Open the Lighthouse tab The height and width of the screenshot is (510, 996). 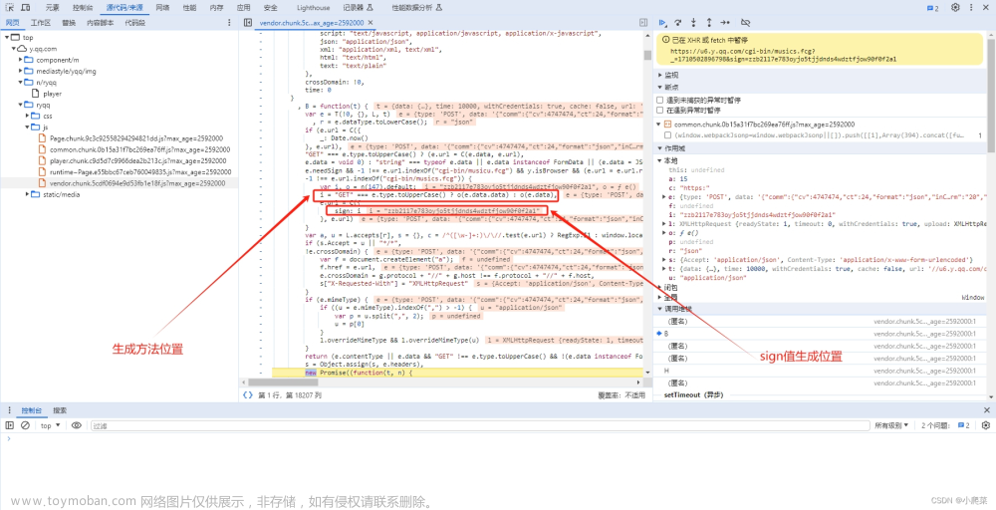coord(313,8)
